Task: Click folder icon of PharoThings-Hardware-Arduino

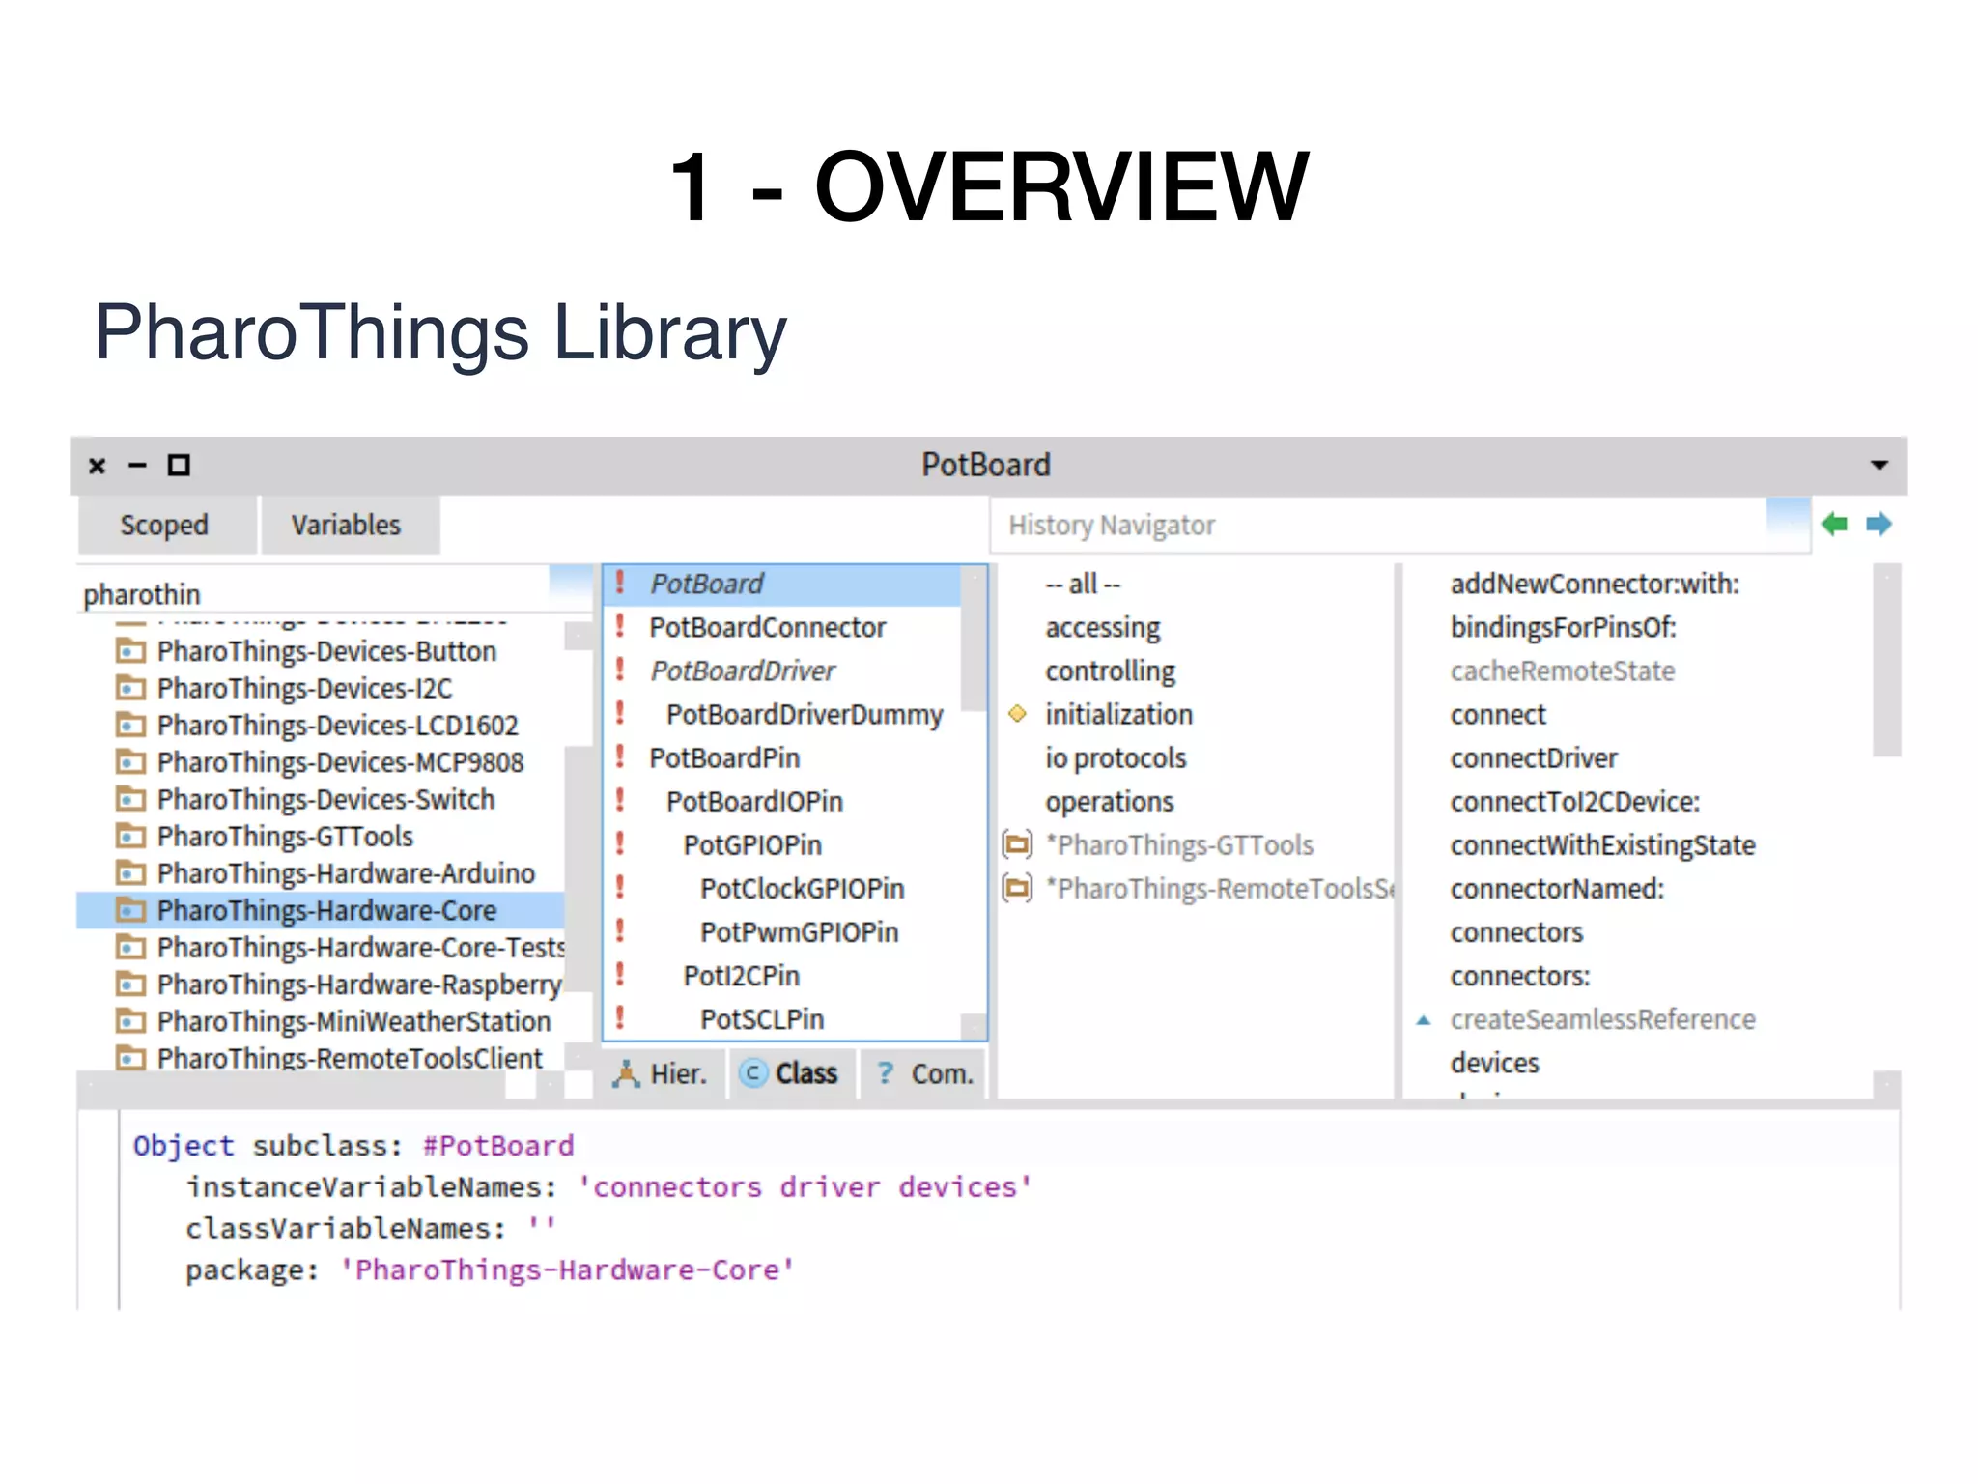Action: [130, 873]
